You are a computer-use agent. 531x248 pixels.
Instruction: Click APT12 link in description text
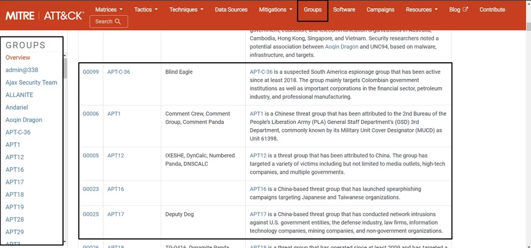258,156
